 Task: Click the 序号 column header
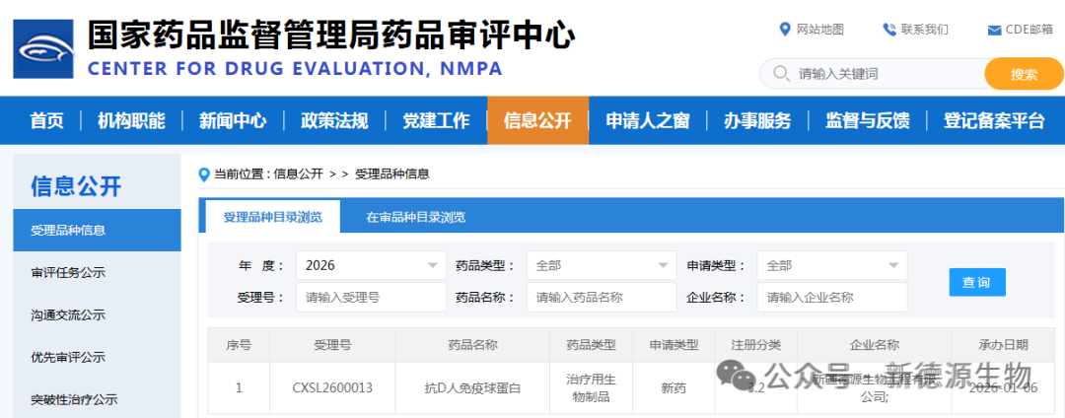coord(239,345)
